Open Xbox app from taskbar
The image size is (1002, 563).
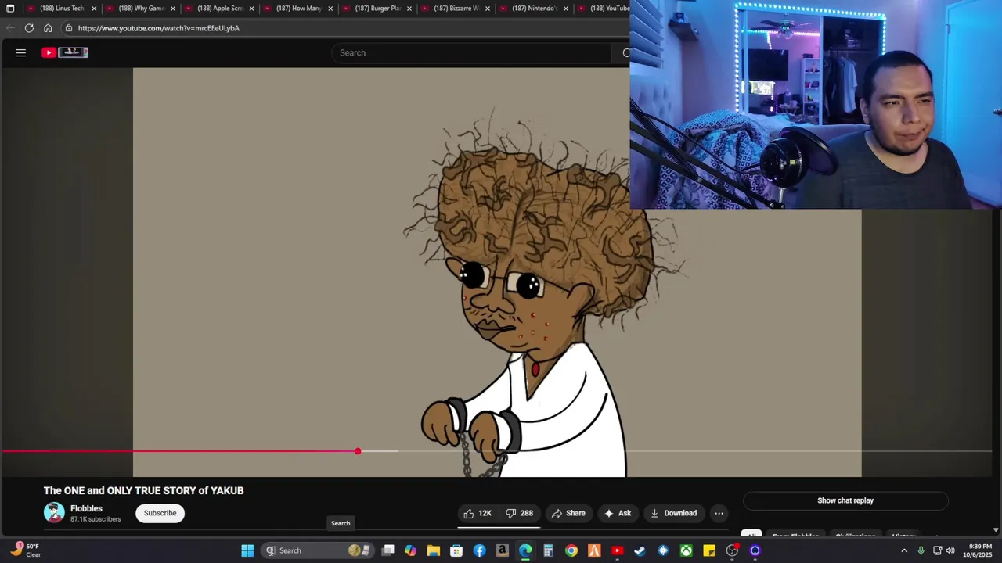(x=686, y=550)
